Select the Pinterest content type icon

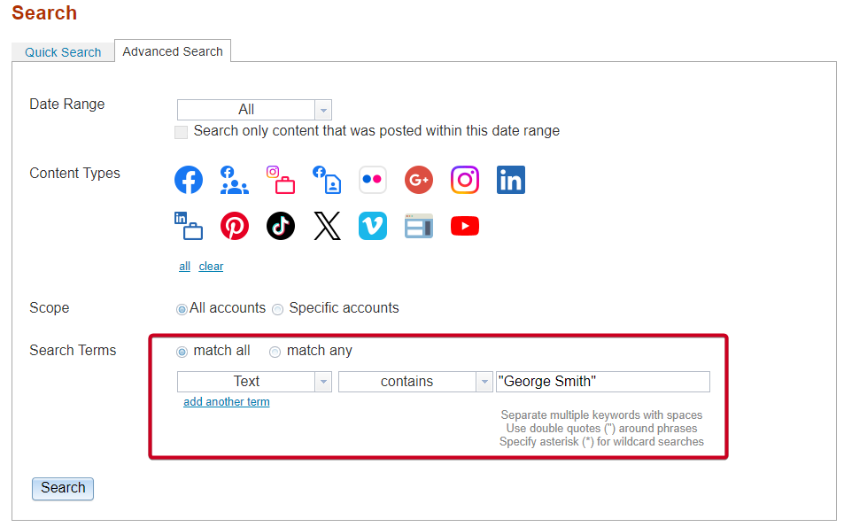click(x=234, y=226)
